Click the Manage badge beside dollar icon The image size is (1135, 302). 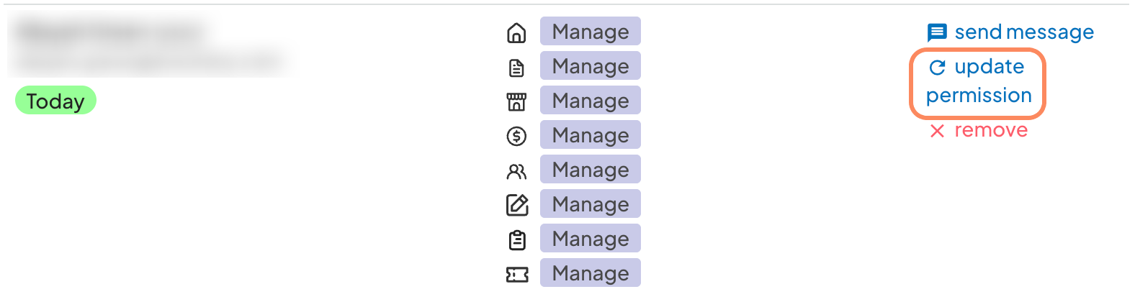click(590, 135)
